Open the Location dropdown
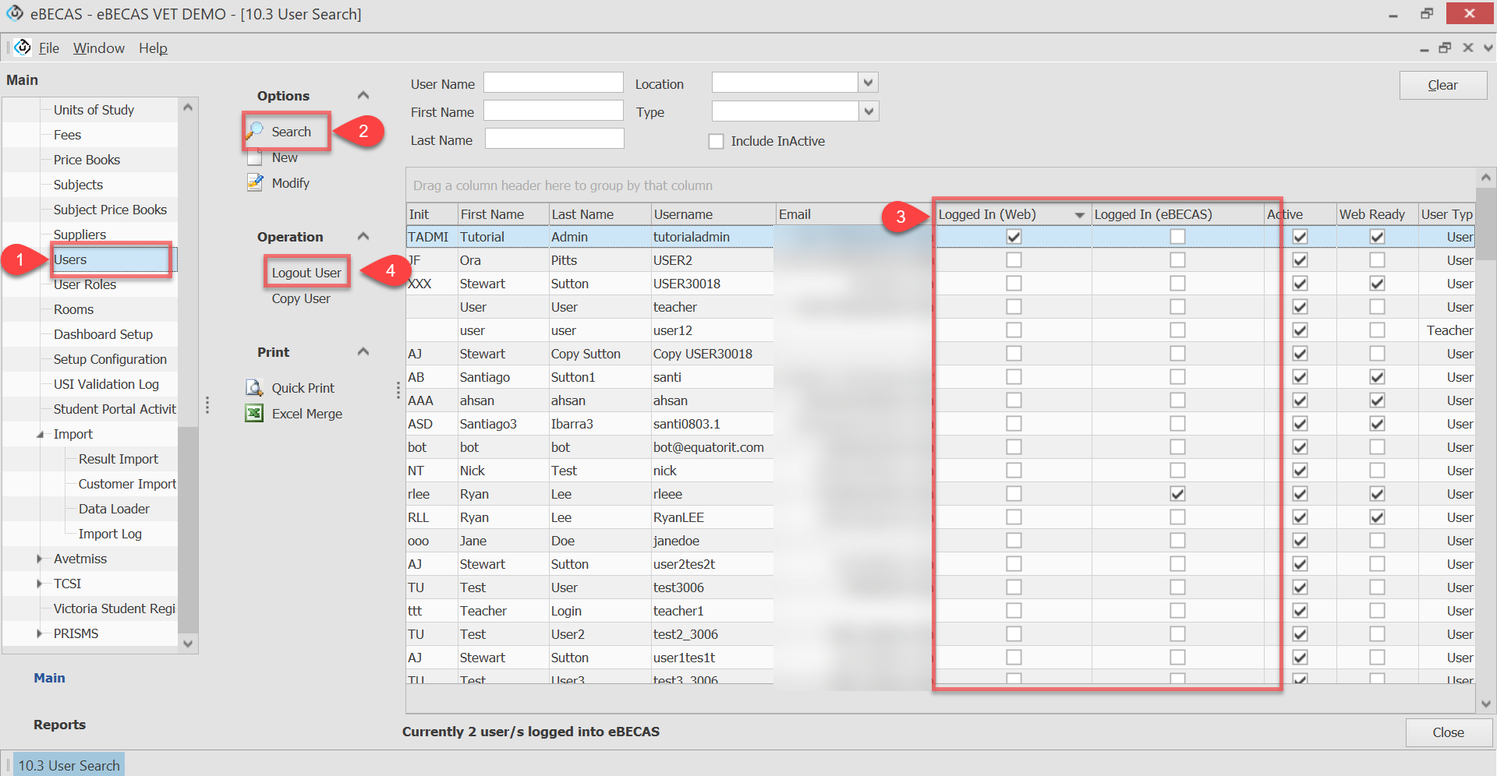 [x=868, y=83]
